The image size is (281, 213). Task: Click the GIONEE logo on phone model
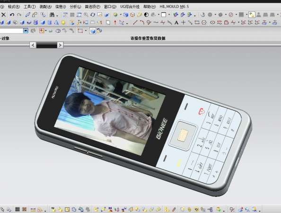(x=162, y=128)
